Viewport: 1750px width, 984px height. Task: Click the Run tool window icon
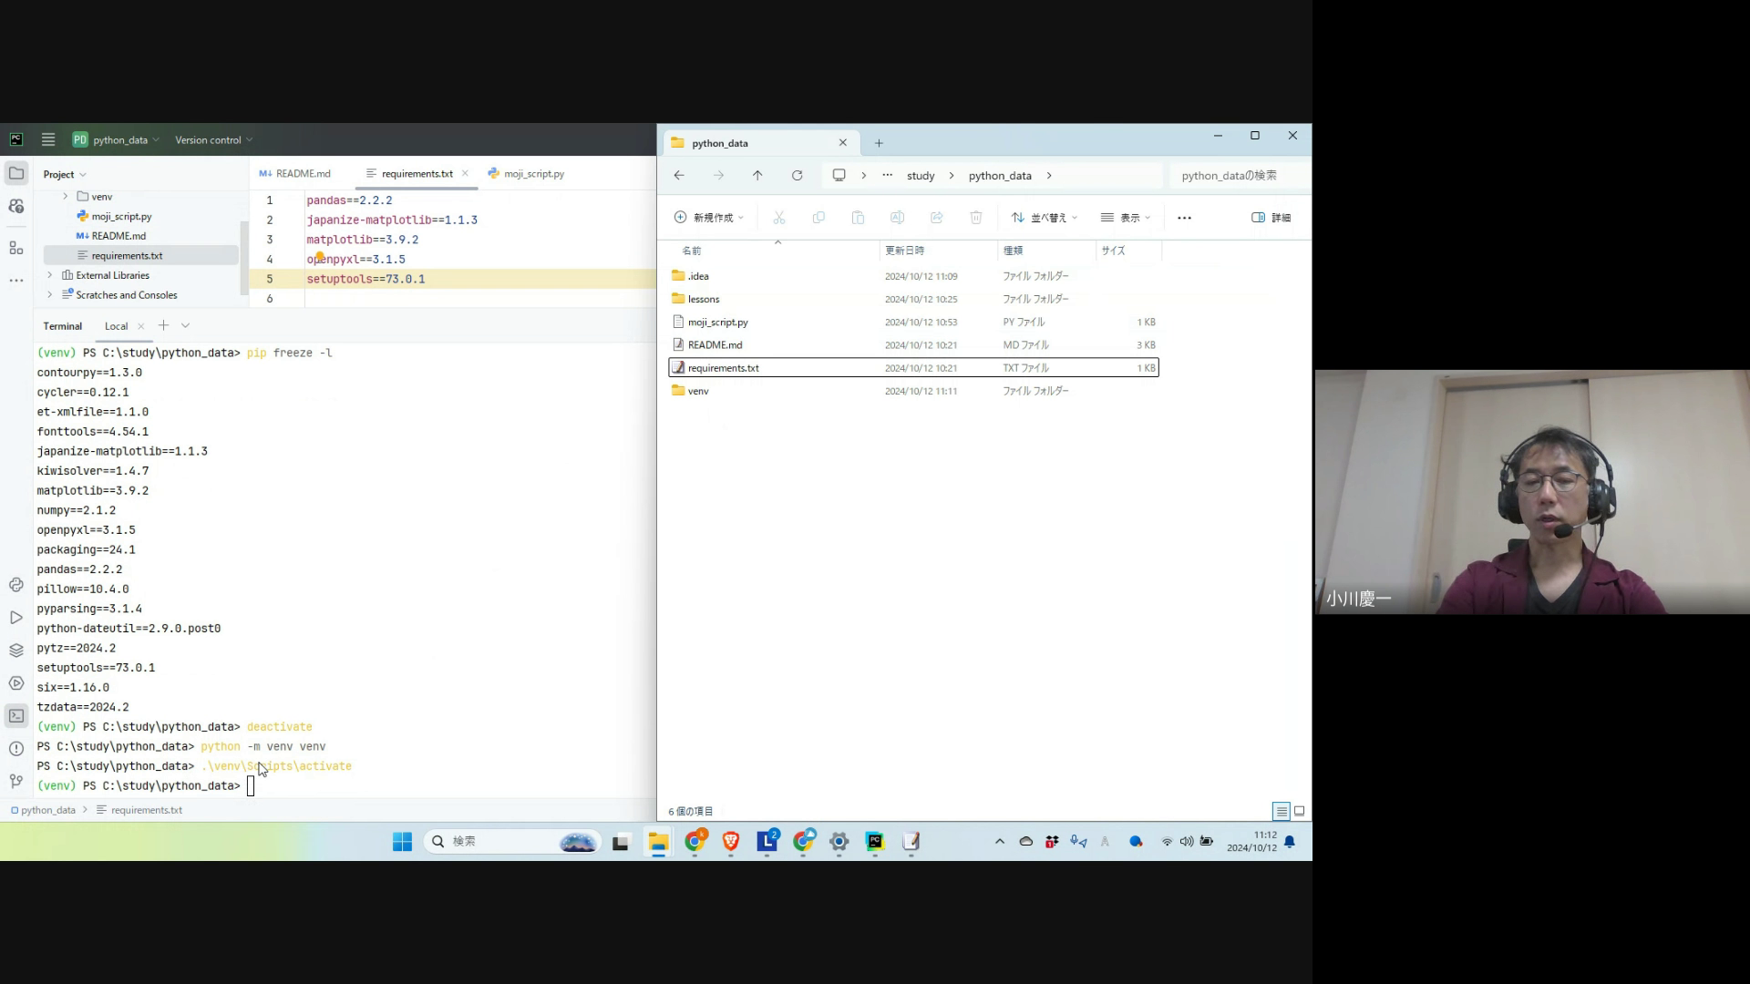(x=16, y=618)
